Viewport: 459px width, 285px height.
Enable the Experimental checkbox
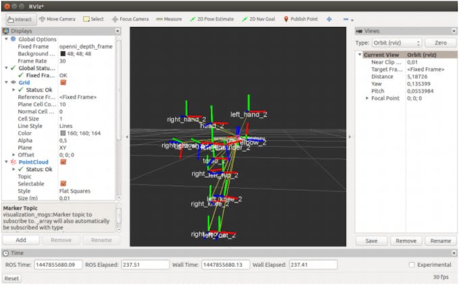pyautogui.click(x=412, y=265)
